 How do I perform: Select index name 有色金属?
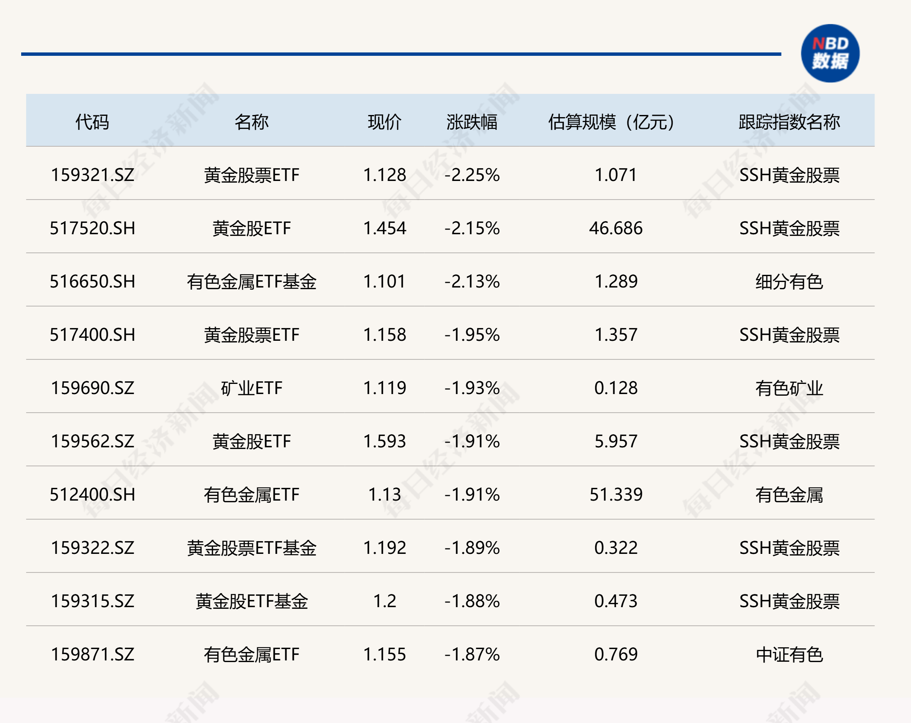pos(790,495)
